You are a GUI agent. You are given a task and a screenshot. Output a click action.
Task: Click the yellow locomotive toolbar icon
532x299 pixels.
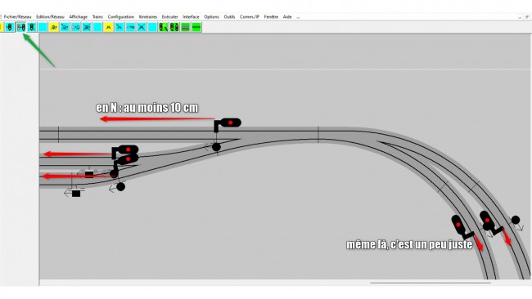pos(53,27)
